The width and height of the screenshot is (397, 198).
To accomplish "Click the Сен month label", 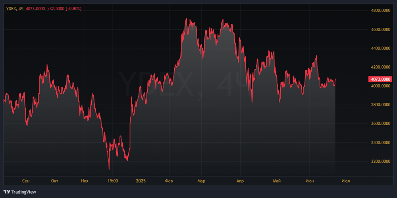I will 26,181.
